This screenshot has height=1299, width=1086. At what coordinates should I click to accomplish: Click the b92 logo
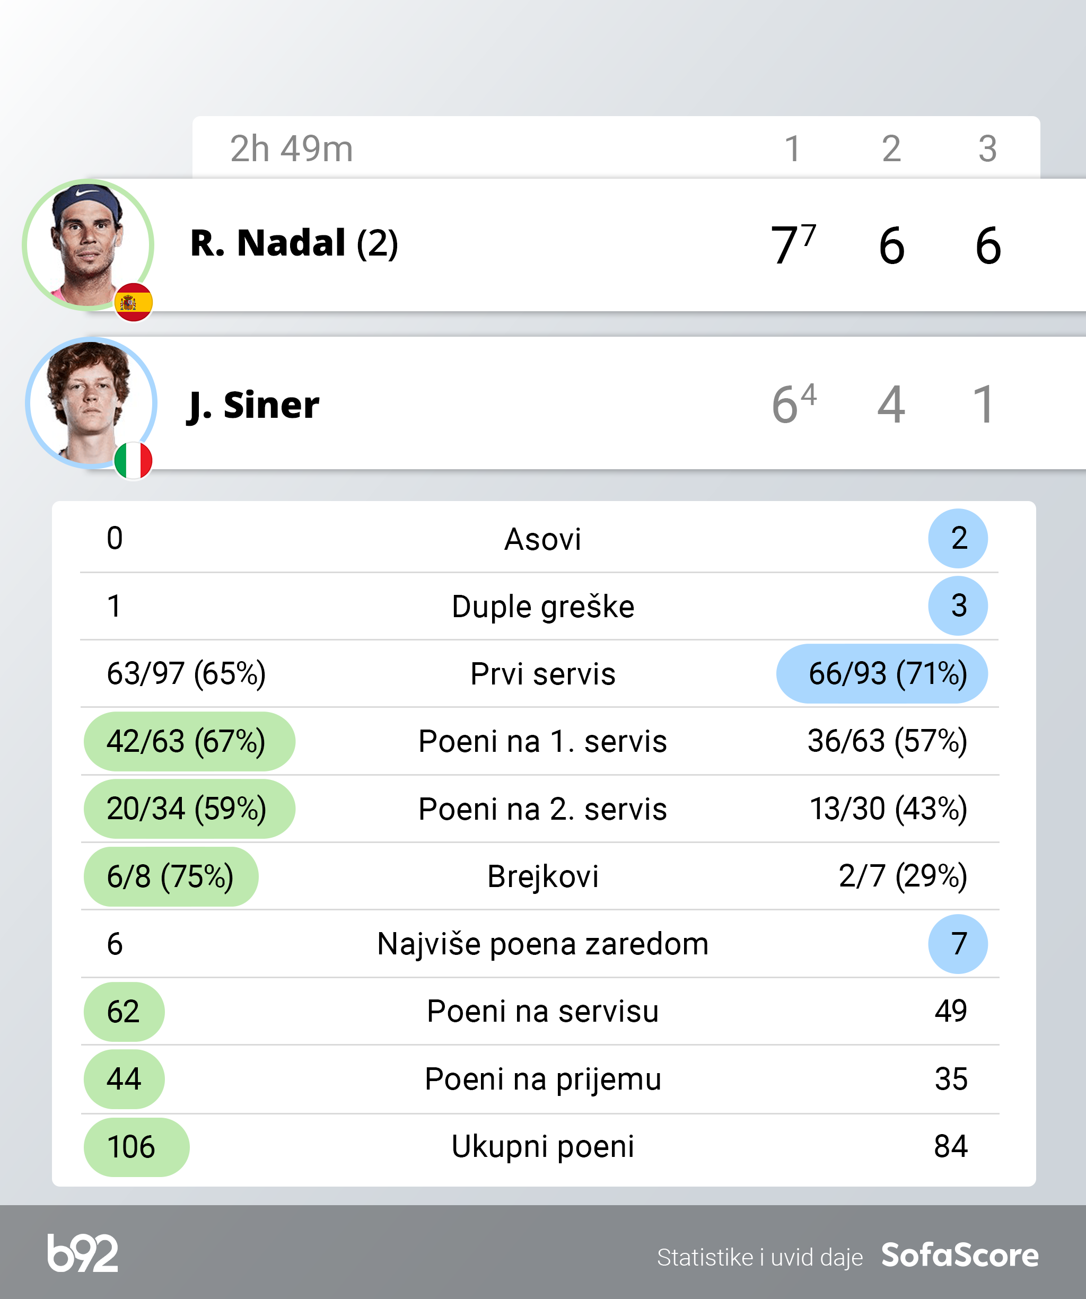point(82,1252)
